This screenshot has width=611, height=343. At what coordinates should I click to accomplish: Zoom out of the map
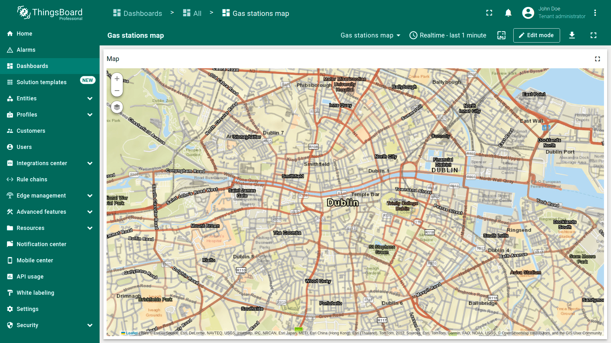(117, 91)
